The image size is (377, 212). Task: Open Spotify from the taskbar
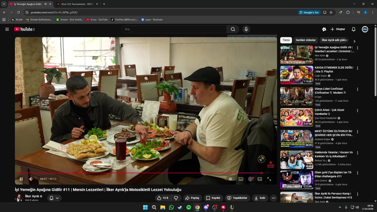pos(188,207)
